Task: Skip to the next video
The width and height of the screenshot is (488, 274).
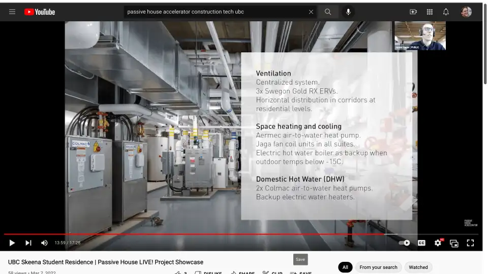Action: (x=28, y=243)
